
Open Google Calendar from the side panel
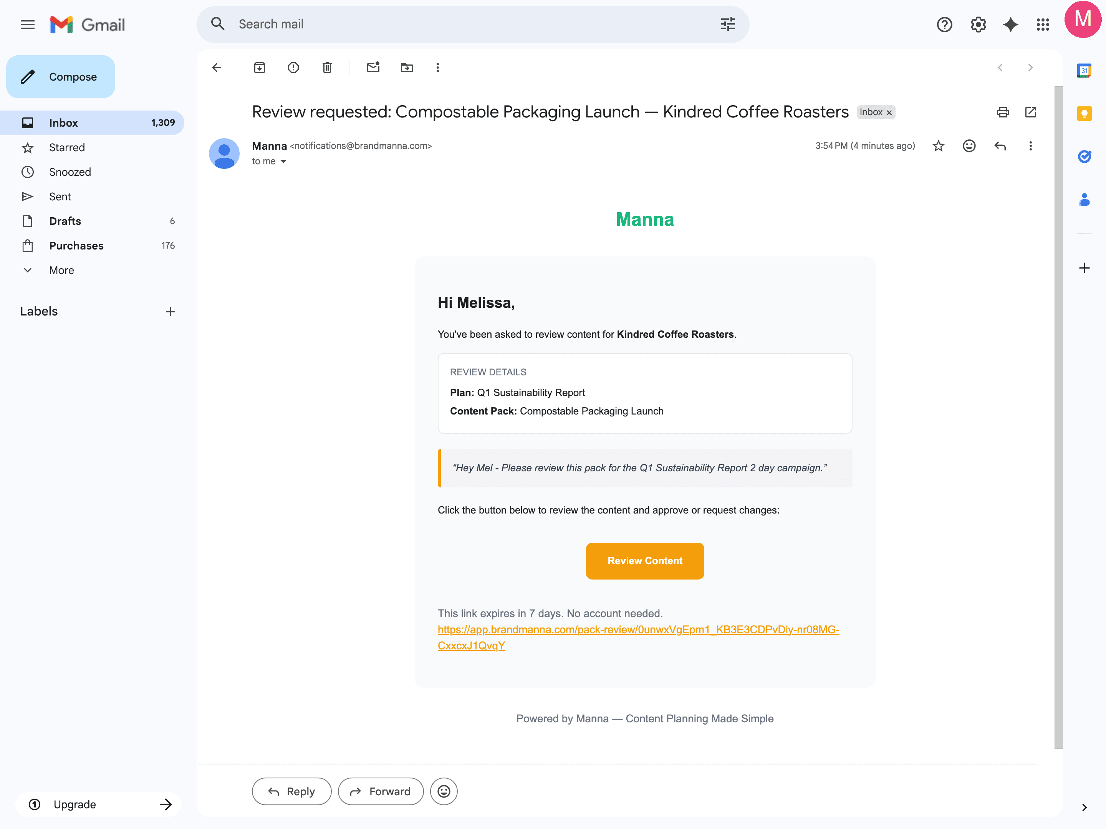(1084, 71)
